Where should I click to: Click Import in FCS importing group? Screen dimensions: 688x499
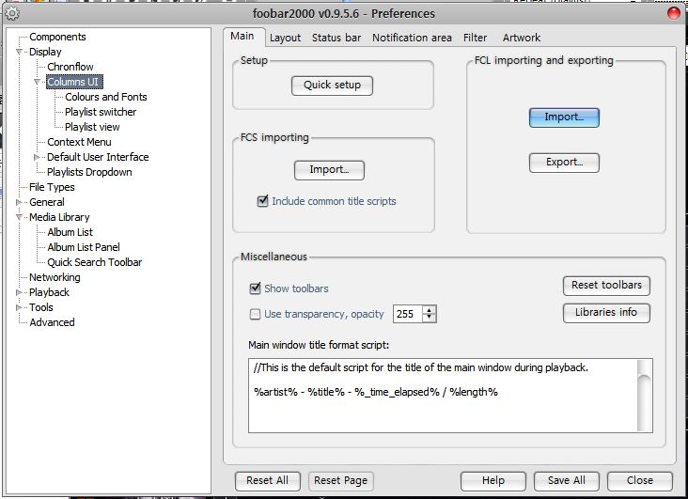pos(329,170)
